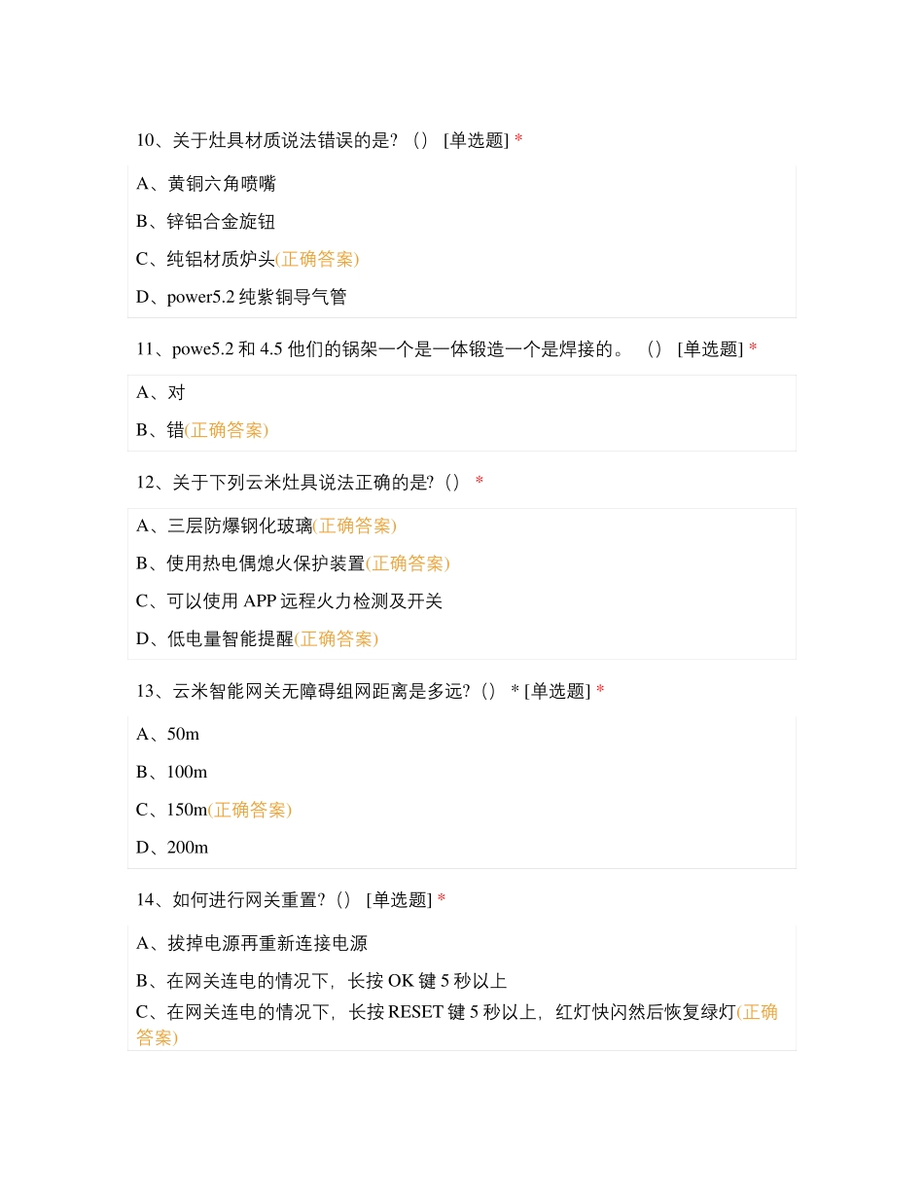Click question 10 title about 灶具材质
Image resolution: width=924 pixels, height=1197 pixels.
(329, 140)
